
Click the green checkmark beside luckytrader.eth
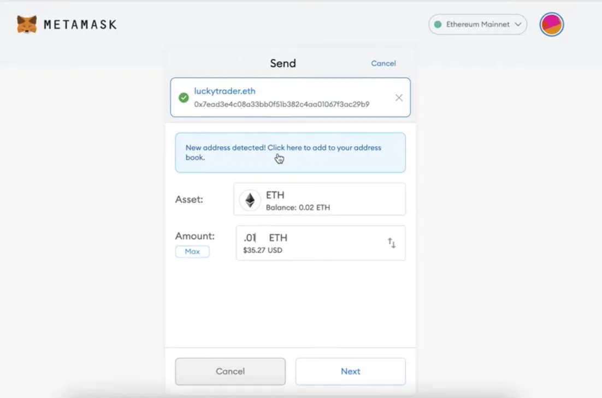[183, 98]
